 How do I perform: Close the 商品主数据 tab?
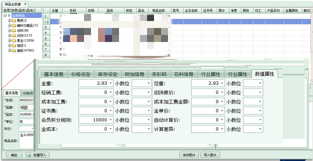pyautogui.click(x=25, y=4)
